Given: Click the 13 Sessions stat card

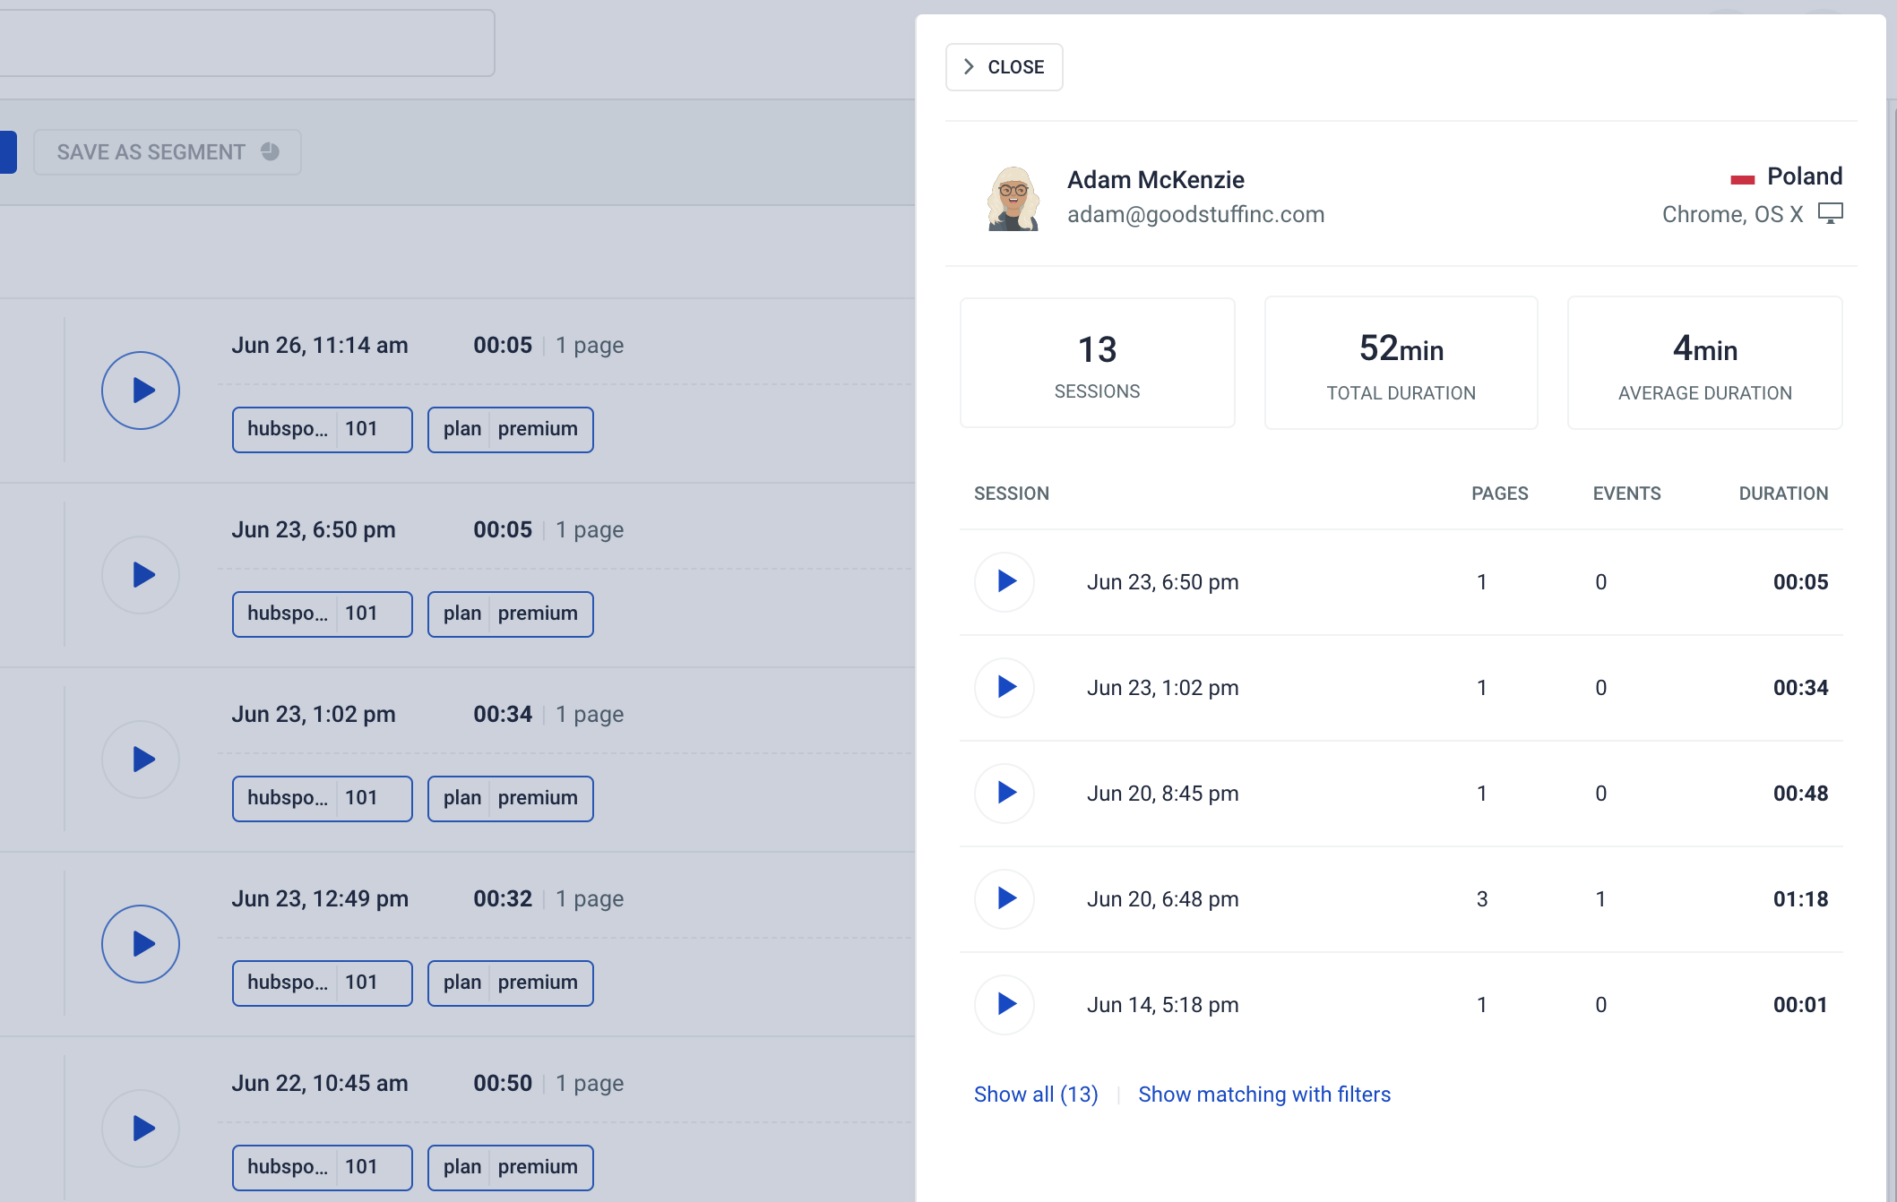Looking at the screenshot, I should click(1097, 363).
